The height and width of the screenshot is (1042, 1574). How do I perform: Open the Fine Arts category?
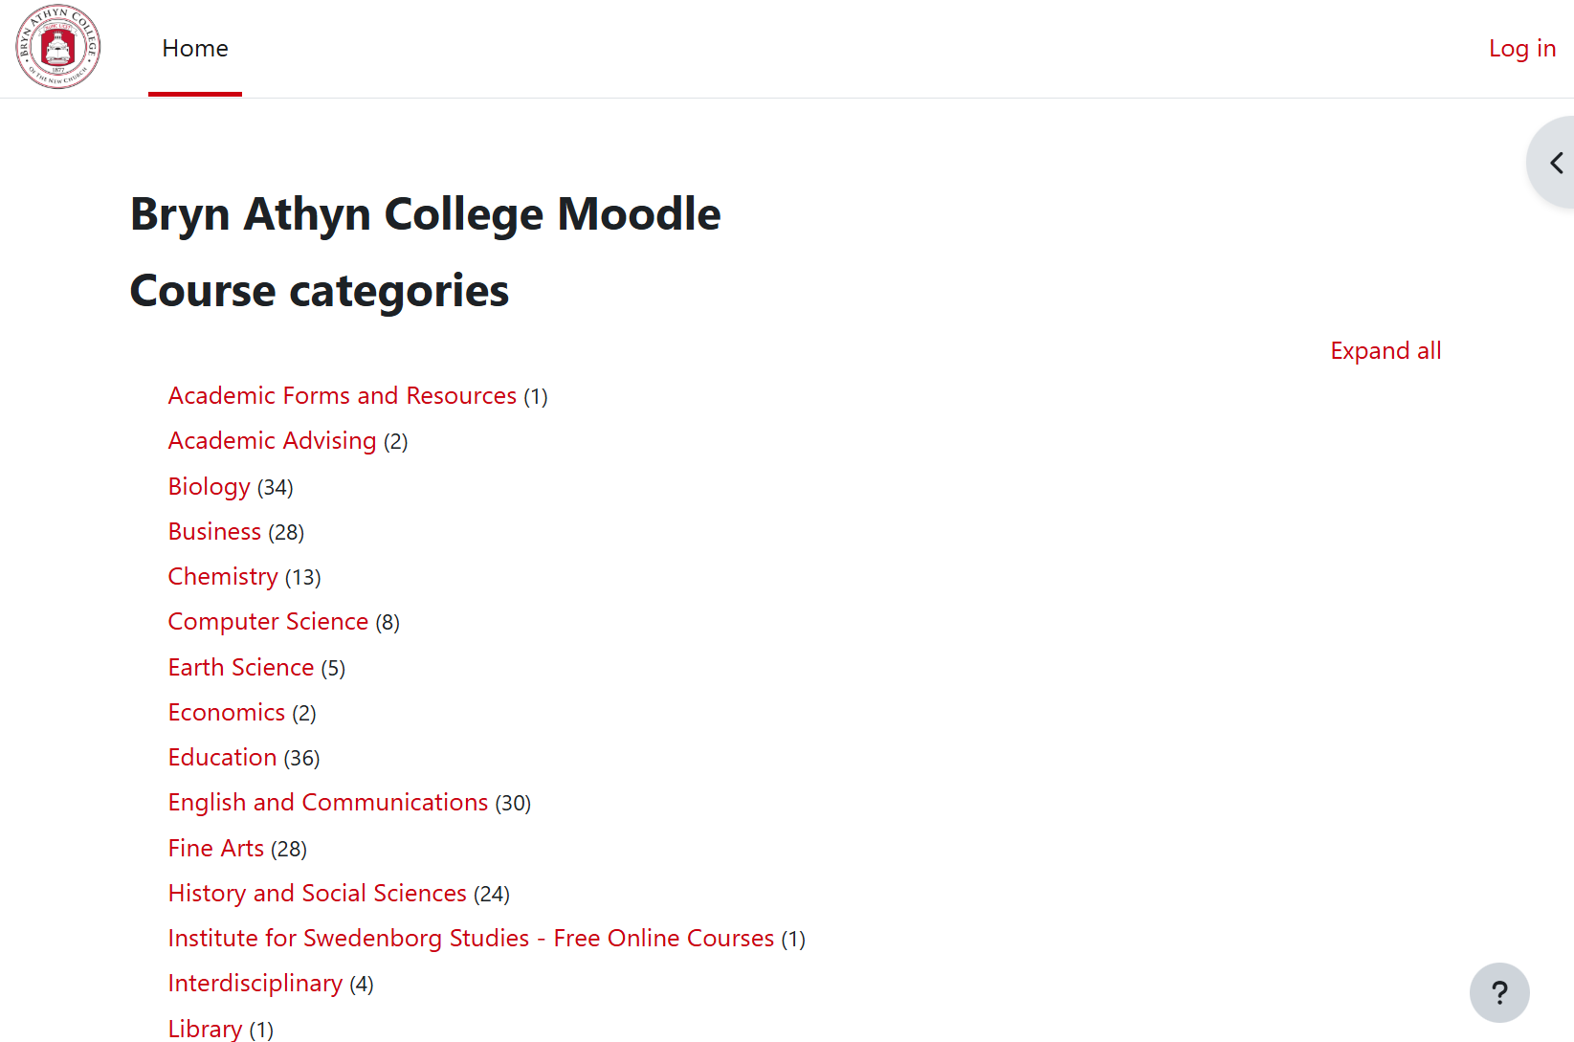coord(216,848)
